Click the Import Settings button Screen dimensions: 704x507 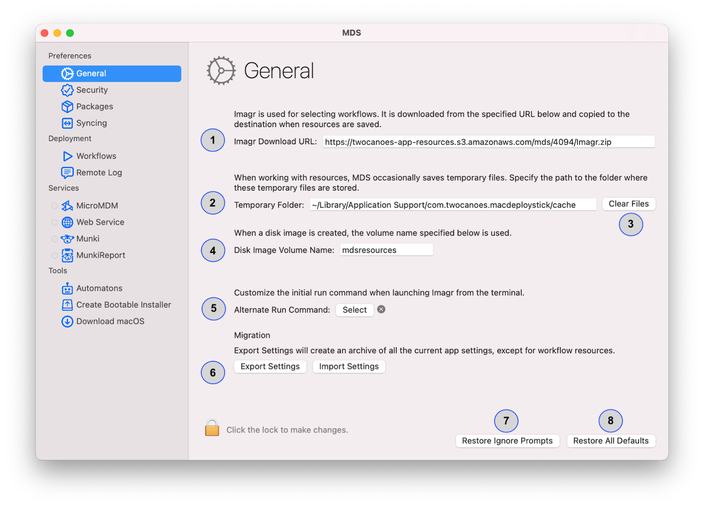click(349, 367)
